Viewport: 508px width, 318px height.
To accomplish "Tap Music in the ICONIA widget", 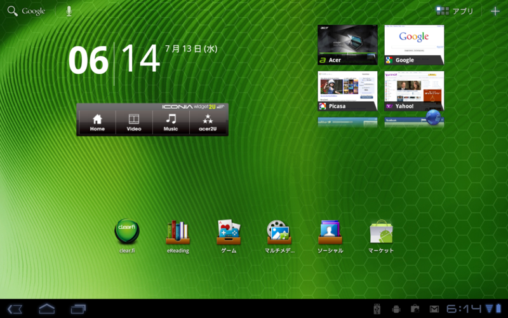I will [171, 123].
